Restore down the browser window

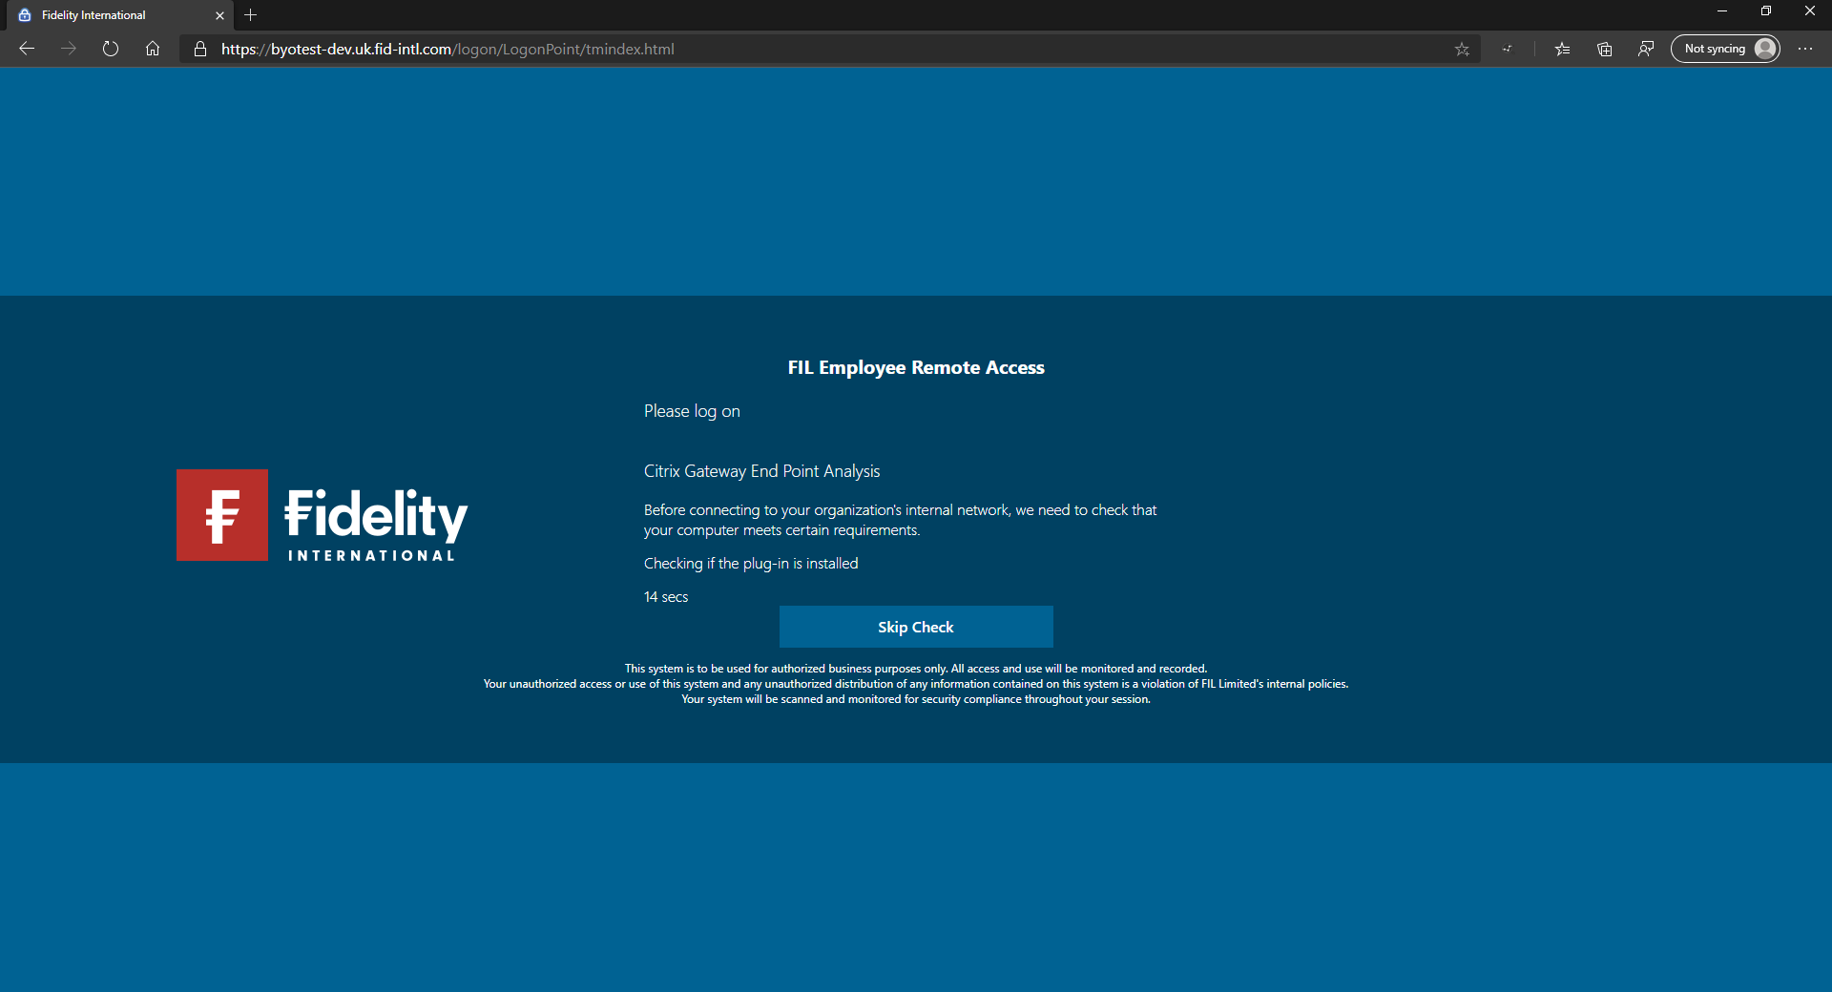click(x=1766, y=11)
